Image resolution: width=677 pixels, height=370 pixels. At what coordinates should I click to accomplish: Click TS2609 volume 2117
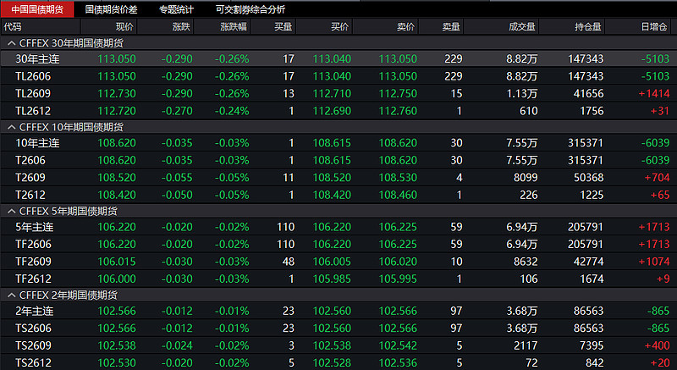pyautogui.click(x=526, y=345)
